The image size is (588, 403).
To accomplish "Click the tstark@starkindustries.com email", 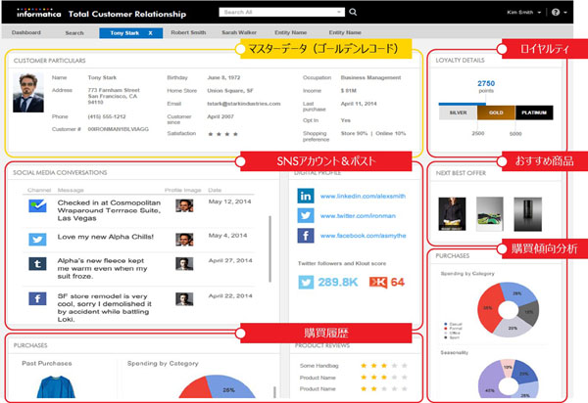I will (x=244, y=104).
